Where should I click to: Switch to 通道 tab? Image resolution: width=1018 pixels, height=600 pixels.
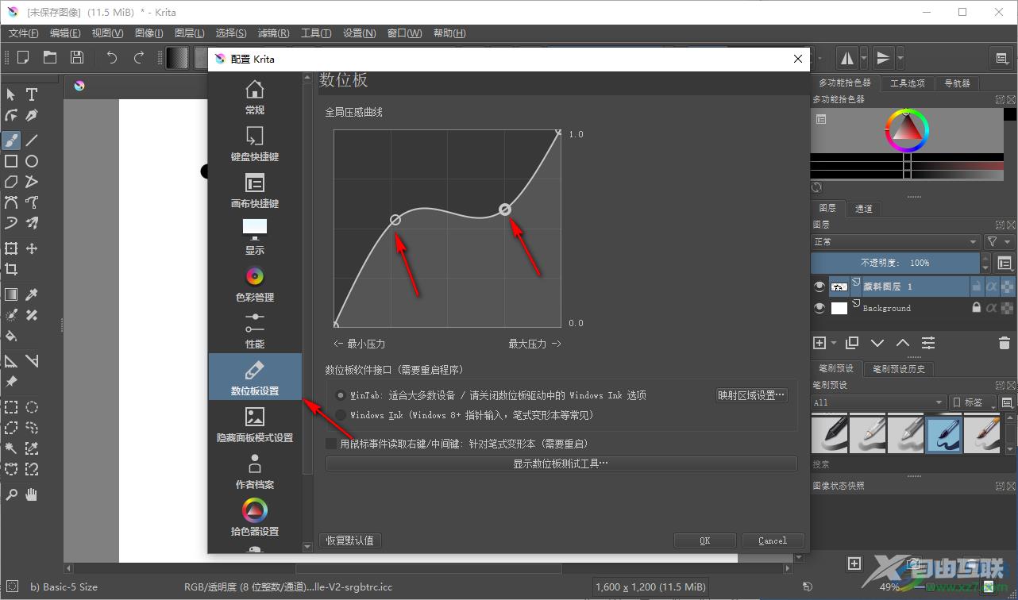(x=864, y=209)
